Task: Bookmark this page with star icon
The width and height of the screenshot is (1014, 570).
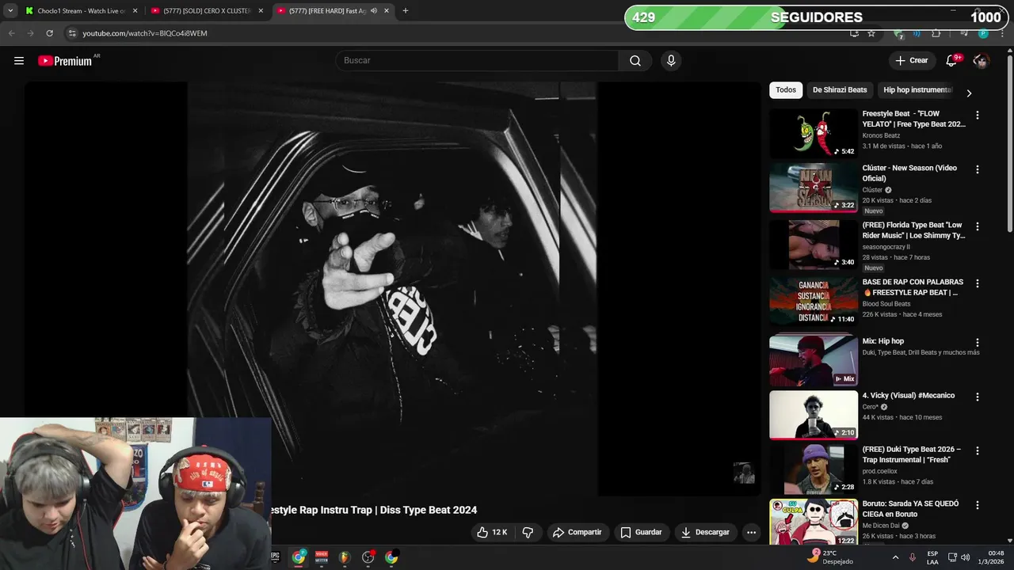Action: 871,33
